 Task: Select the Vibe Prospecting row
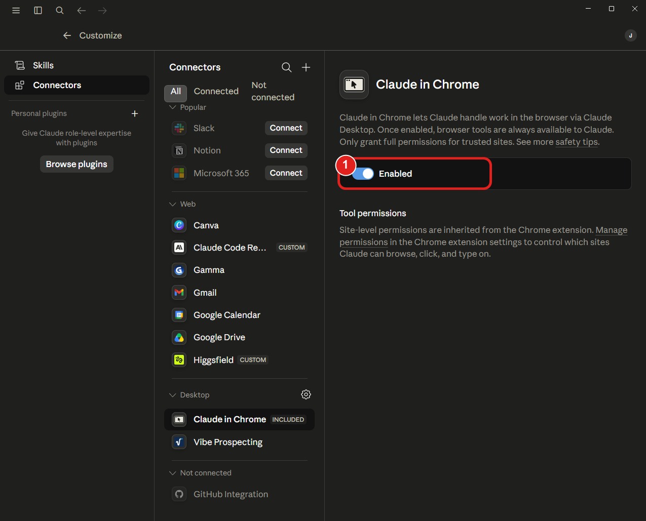pos(239,442)
